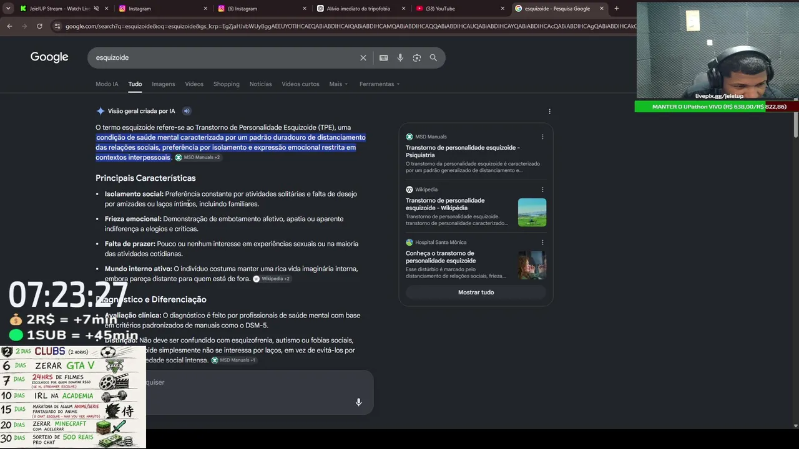Click the Frieza emocional: bullet label
Image resolution: width=799 pixels, height=449 pixels.
(x=133, y=219)
